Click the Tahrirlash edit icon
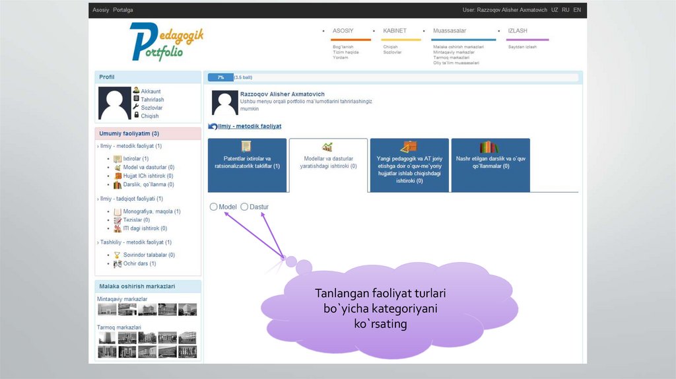The image size is (676, 379). (136, 99)
